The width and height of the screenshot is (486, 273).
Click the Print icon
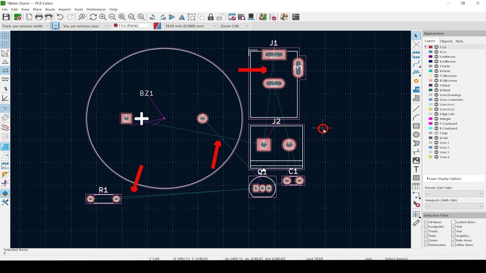tap(39, 17)
